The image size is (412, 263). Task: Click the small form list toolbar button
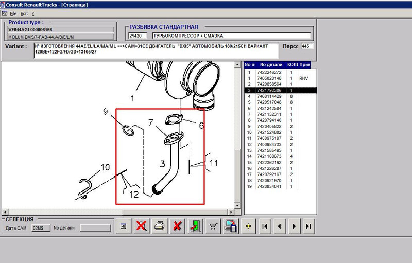pyautogui.click(x=123, y=226)
